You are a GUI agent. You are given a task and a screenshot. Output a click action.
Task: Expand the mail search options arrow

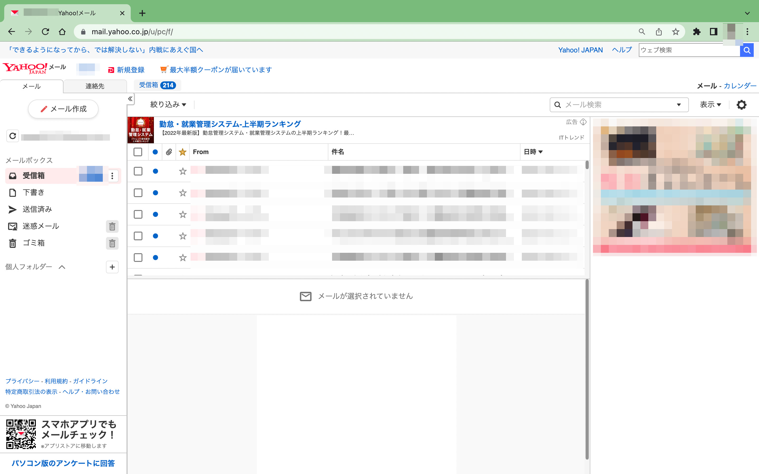point(679,105)
